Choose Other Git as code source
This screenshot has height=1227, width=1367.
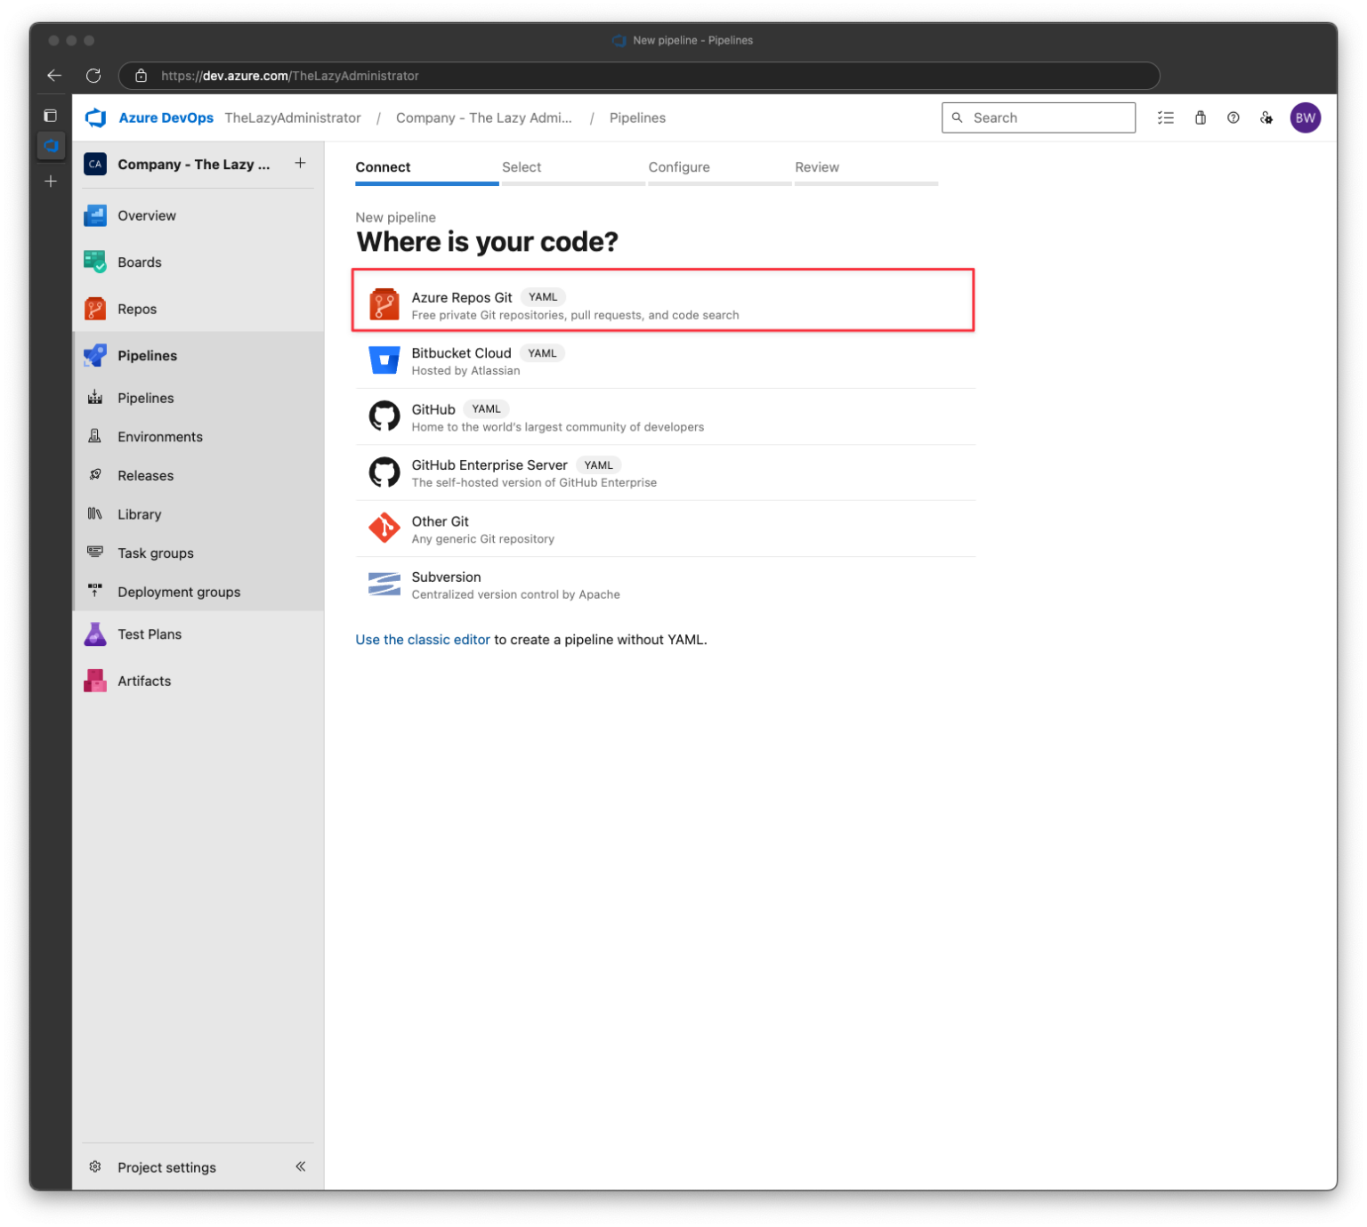coord(665,529)
